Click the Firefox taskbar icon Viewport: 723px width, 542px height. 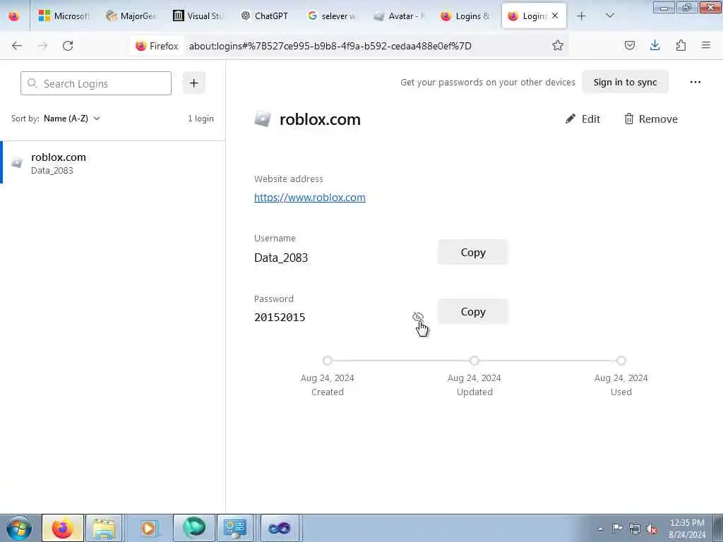tap(63, 528)
